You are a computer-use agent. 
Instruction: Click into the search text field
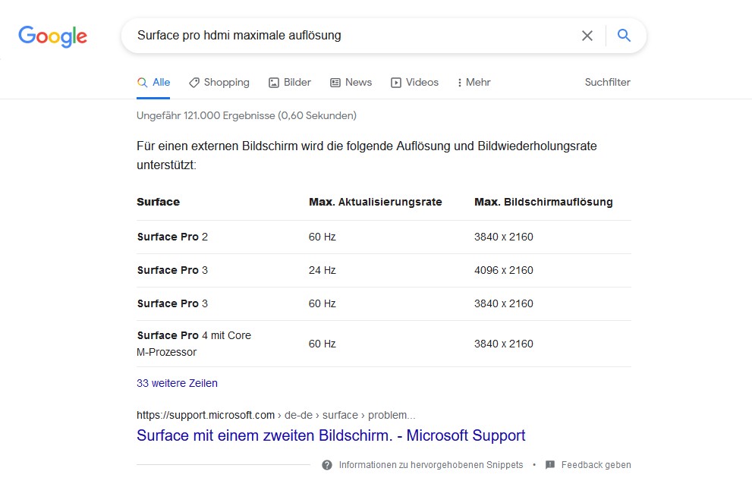[x=349, y=36]
